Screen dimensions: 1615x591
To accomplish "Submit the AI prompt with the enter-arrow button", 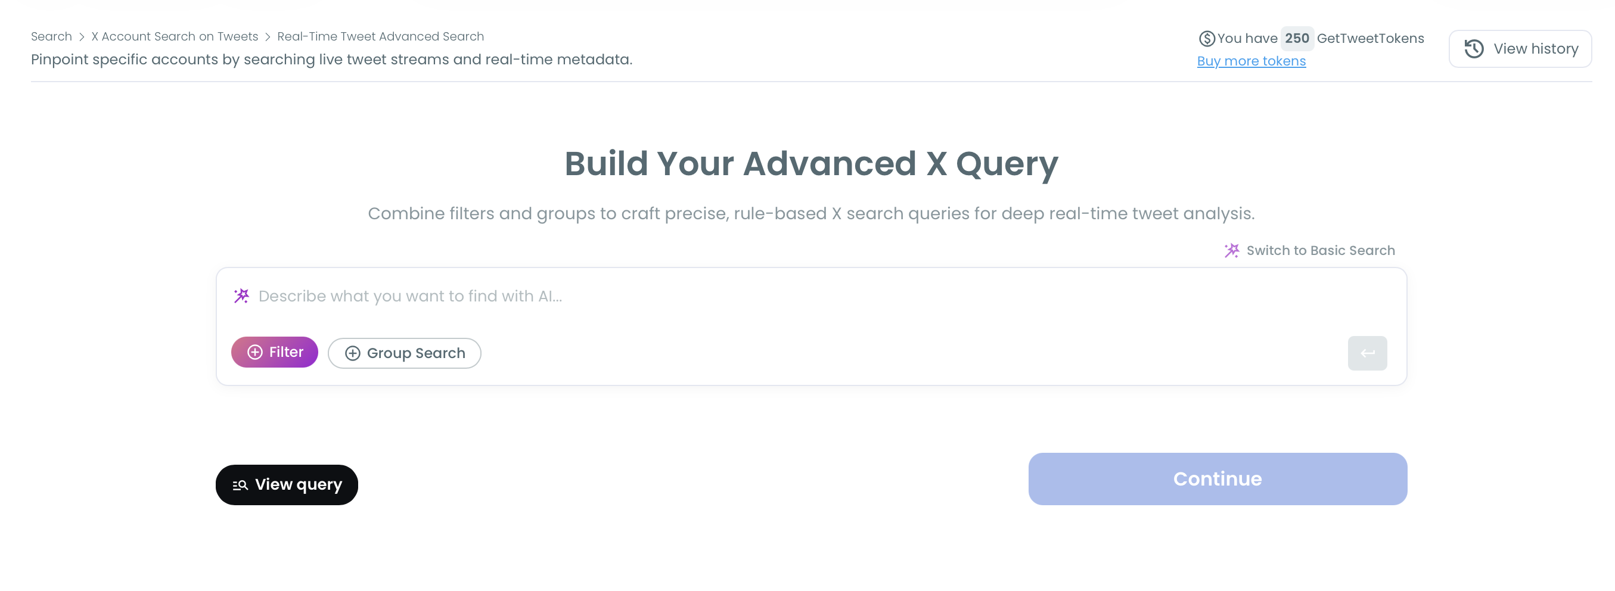I will (x=1366, y=353).
